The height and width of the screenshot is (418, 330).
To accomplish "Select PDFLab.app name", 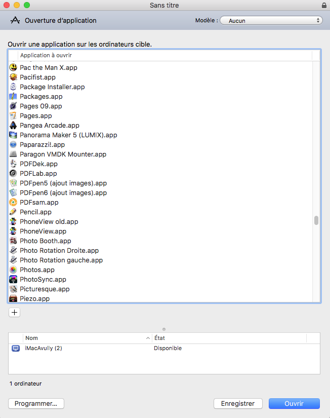I will (x=38, y=174).
